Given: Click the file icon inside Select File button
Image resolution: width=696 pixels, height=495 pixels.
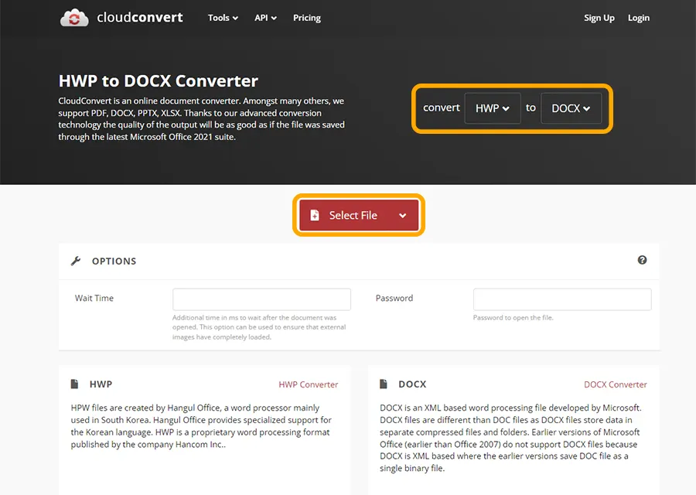Looking at the screenshot, I should [316, 217].
